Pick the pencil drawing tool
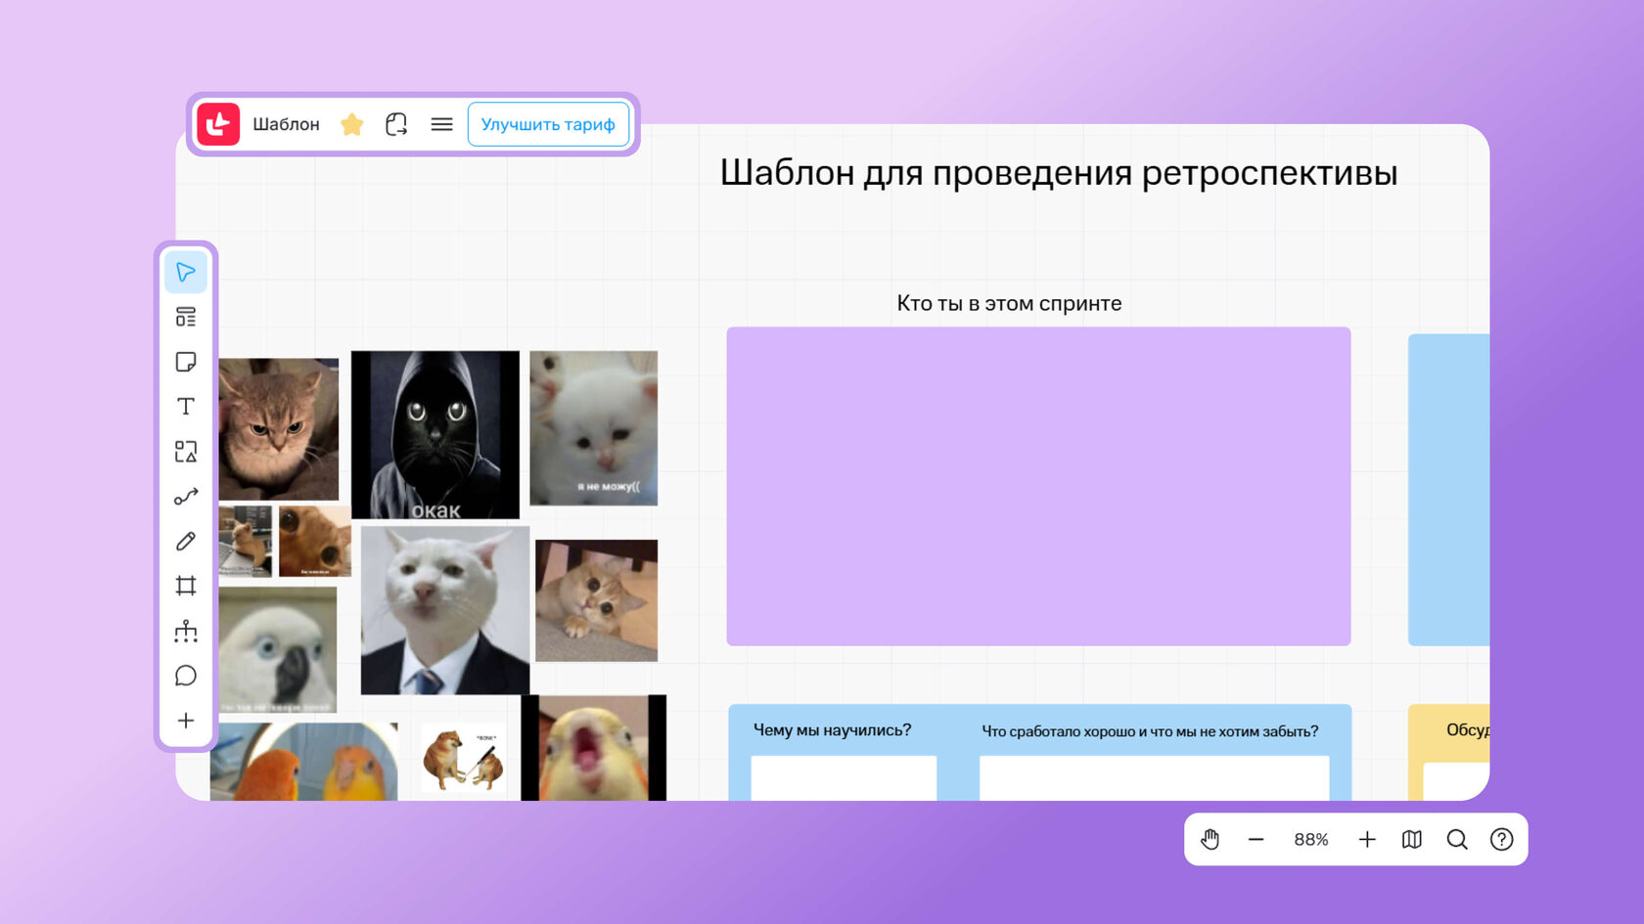This screenshot has width=1644, height=924. click(185, 542)
